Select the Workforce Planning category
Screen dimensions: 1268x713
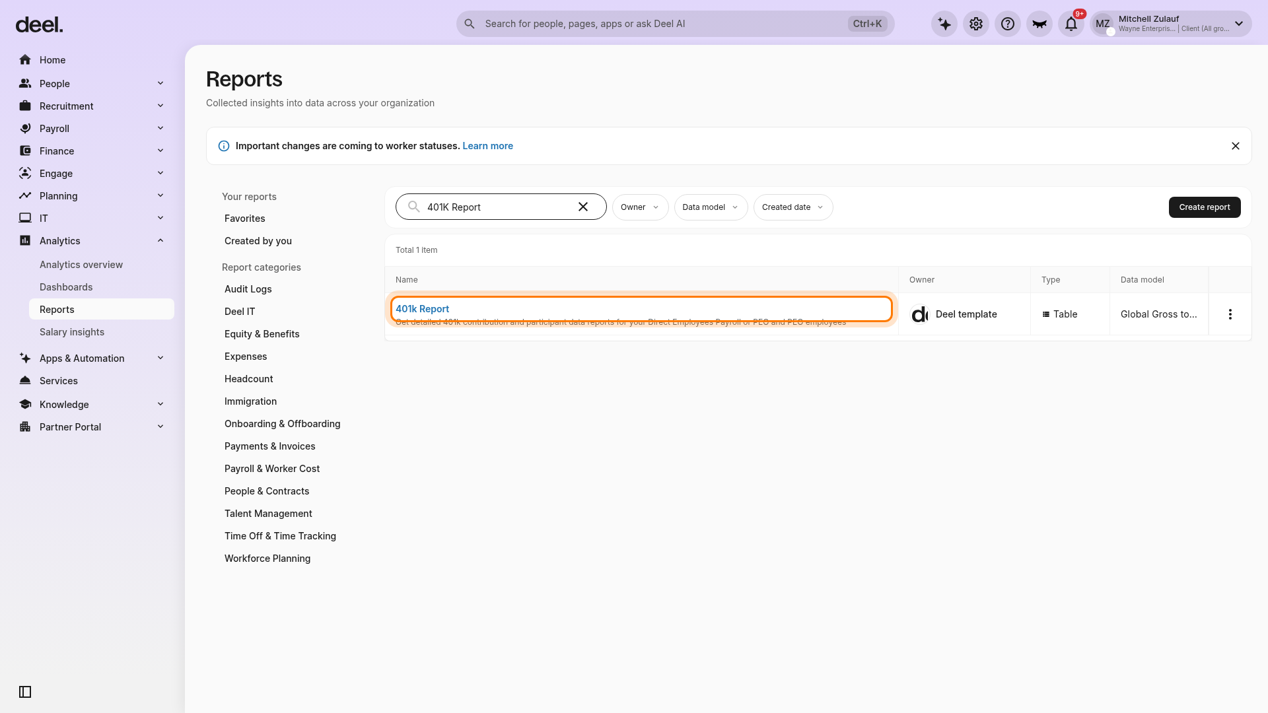point(267,559)
